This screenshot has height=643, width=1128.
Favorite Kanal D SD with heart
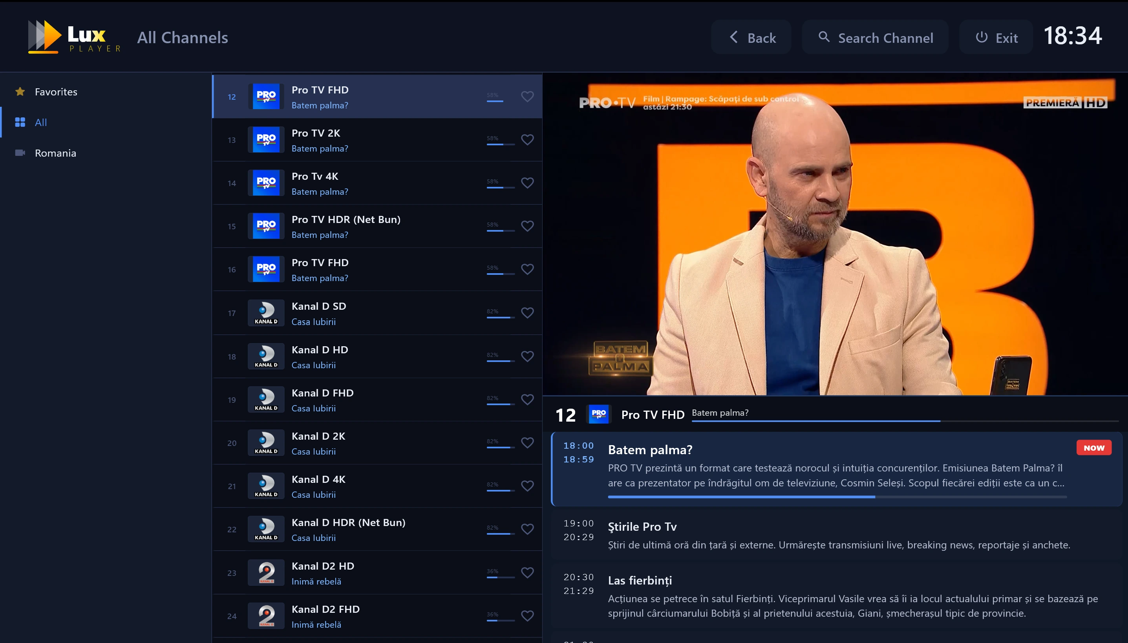coord(527,312)
